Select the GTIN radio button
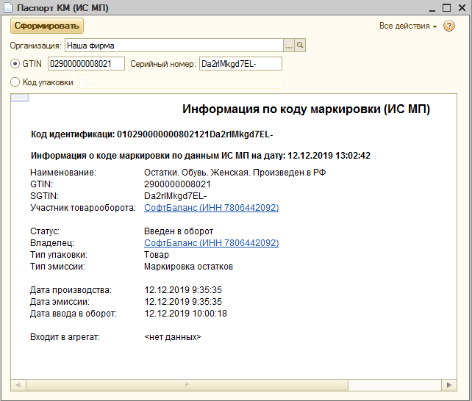Viewport: 472px width, 401px height. pos(15,64)
